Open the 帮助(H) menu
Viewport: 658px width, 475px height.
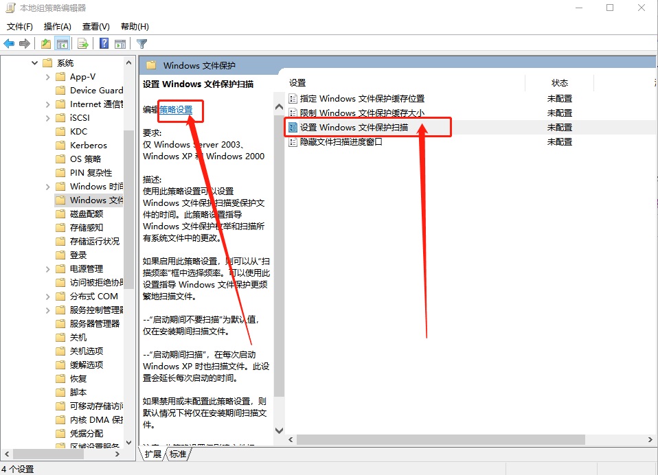point(135,26)
